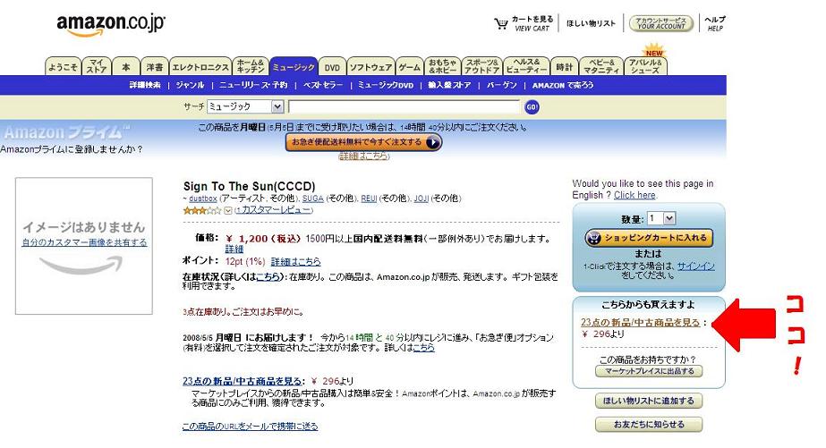The width and height of the screenshot is (826, 448).
Task: Open the shopping cart icon
Action: pos(500,23)
